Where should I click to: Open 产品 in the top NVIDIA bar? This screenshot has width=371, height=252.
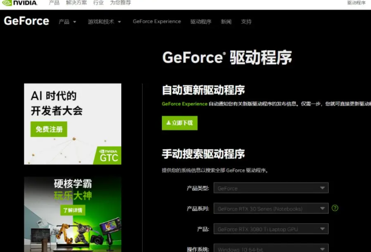pyautogui.click(x=54, y=3)
